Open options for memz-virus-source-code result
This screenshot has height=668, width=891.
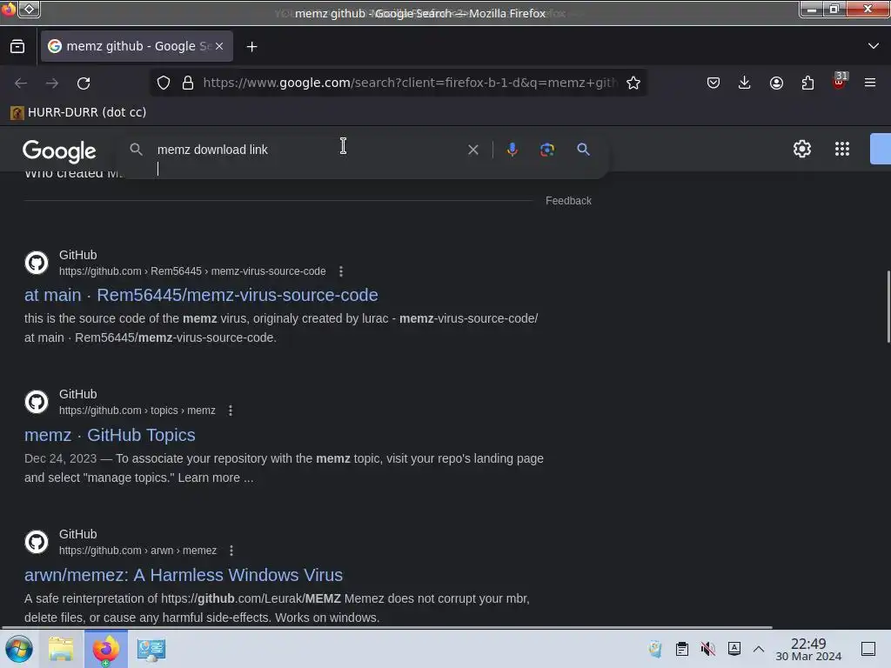341,271
